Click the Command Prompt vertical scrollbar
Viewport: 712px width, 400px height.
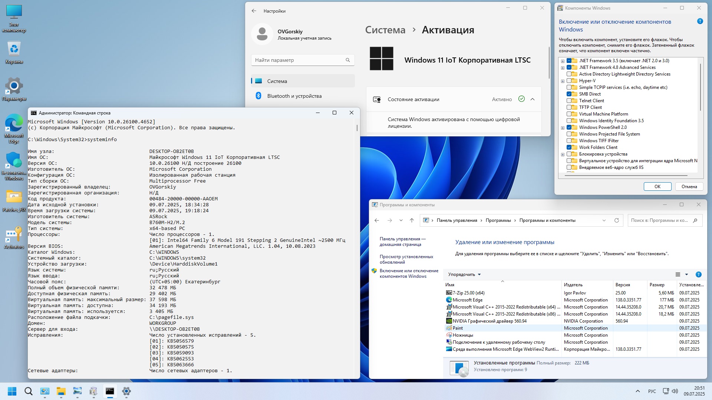click(x=357, y=128)
